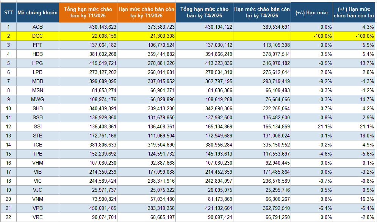This screenshot has width=377, height=222.
Task: Click the VNM ticker cell
Action: tap(38, 199)
